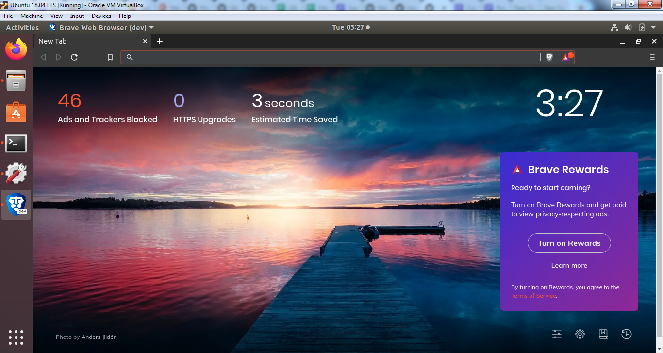Reload the page with refresh icon
This screenshot has width=663, height=353.
click(x=74, y=57)
